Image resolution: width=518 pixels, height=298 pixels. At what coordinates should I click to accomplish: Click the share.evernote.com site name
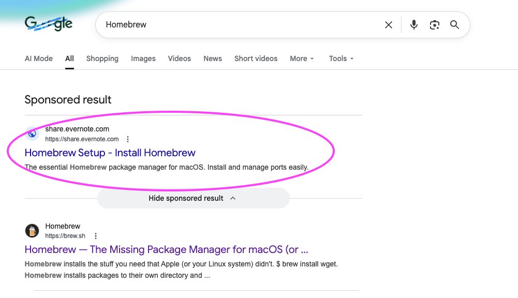point(77,129)
